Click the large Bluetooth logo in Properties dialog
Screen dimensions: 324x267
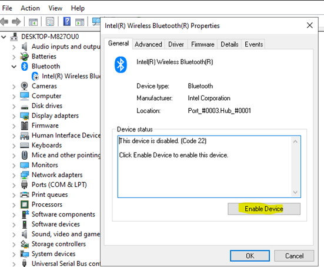121,65
